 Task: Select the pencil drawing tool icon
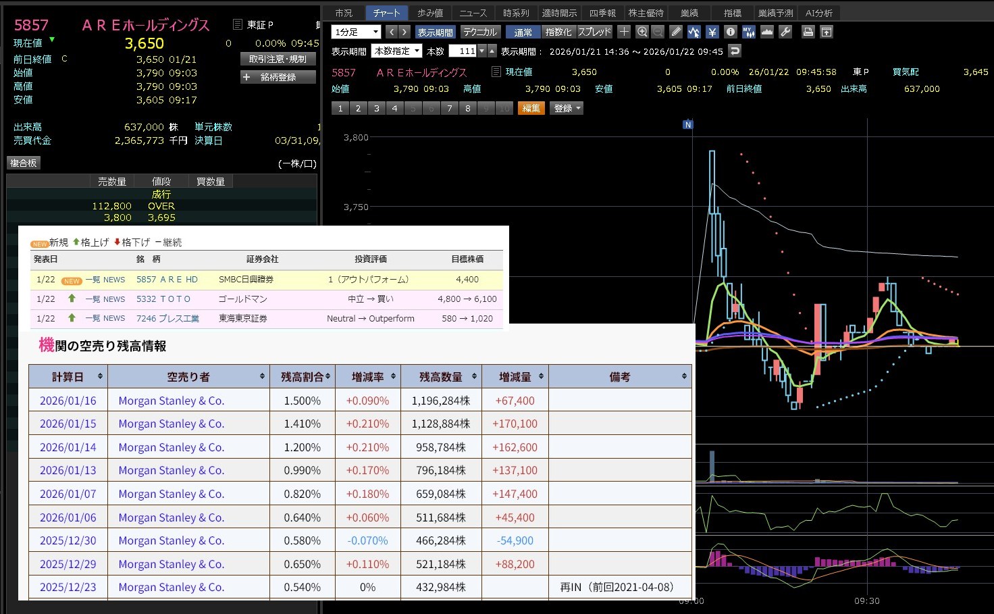point(676,32)
